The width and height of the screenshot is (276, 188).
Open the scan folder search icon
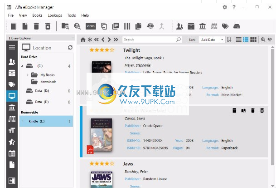click(65, 26)
